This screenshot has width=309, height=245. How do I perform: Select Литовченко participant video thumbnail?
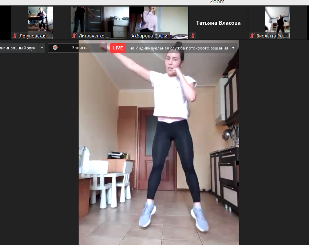click(x=99, y=23)
